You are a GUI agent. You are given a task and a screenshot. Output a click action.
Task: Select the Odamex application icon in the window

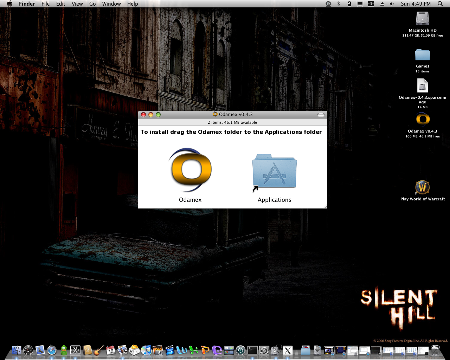190,170
